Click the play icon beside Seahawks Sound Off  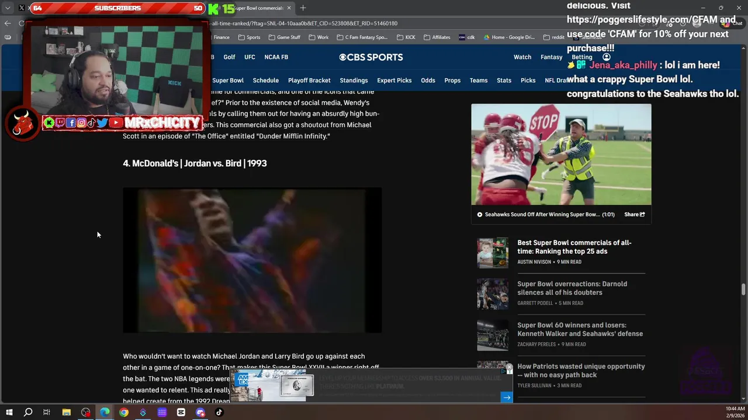tap(480, 215)
